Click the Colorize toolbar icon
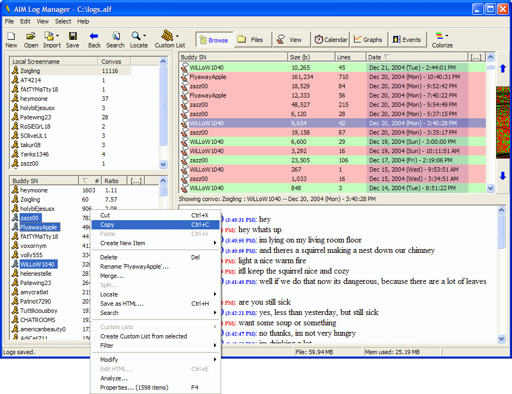This screenshot has height=394, width=512. (439, 35)
